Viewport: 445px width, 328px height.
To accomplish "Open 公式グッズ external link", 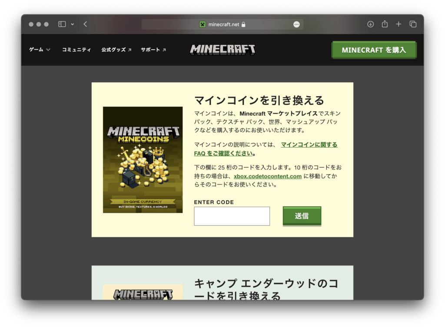I will (x=116, y=50).
